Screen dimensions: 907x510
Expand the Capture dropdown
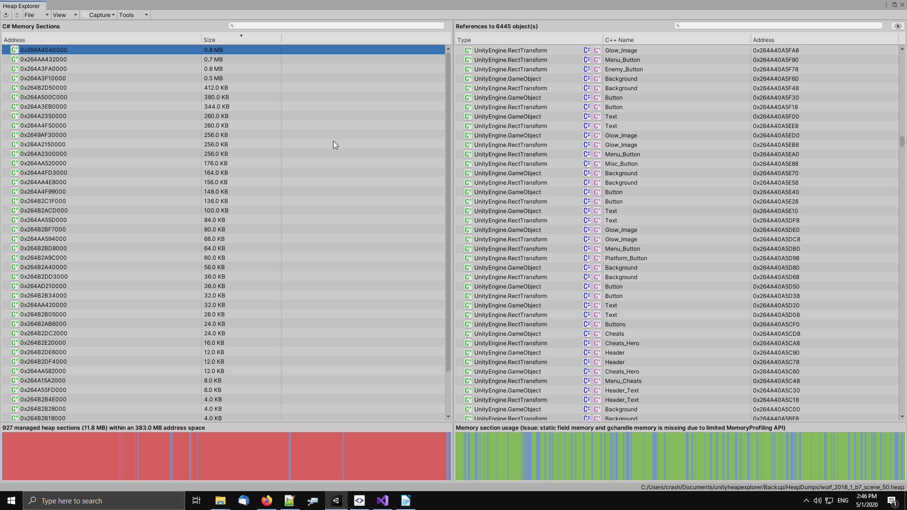[x=99, y=15]
